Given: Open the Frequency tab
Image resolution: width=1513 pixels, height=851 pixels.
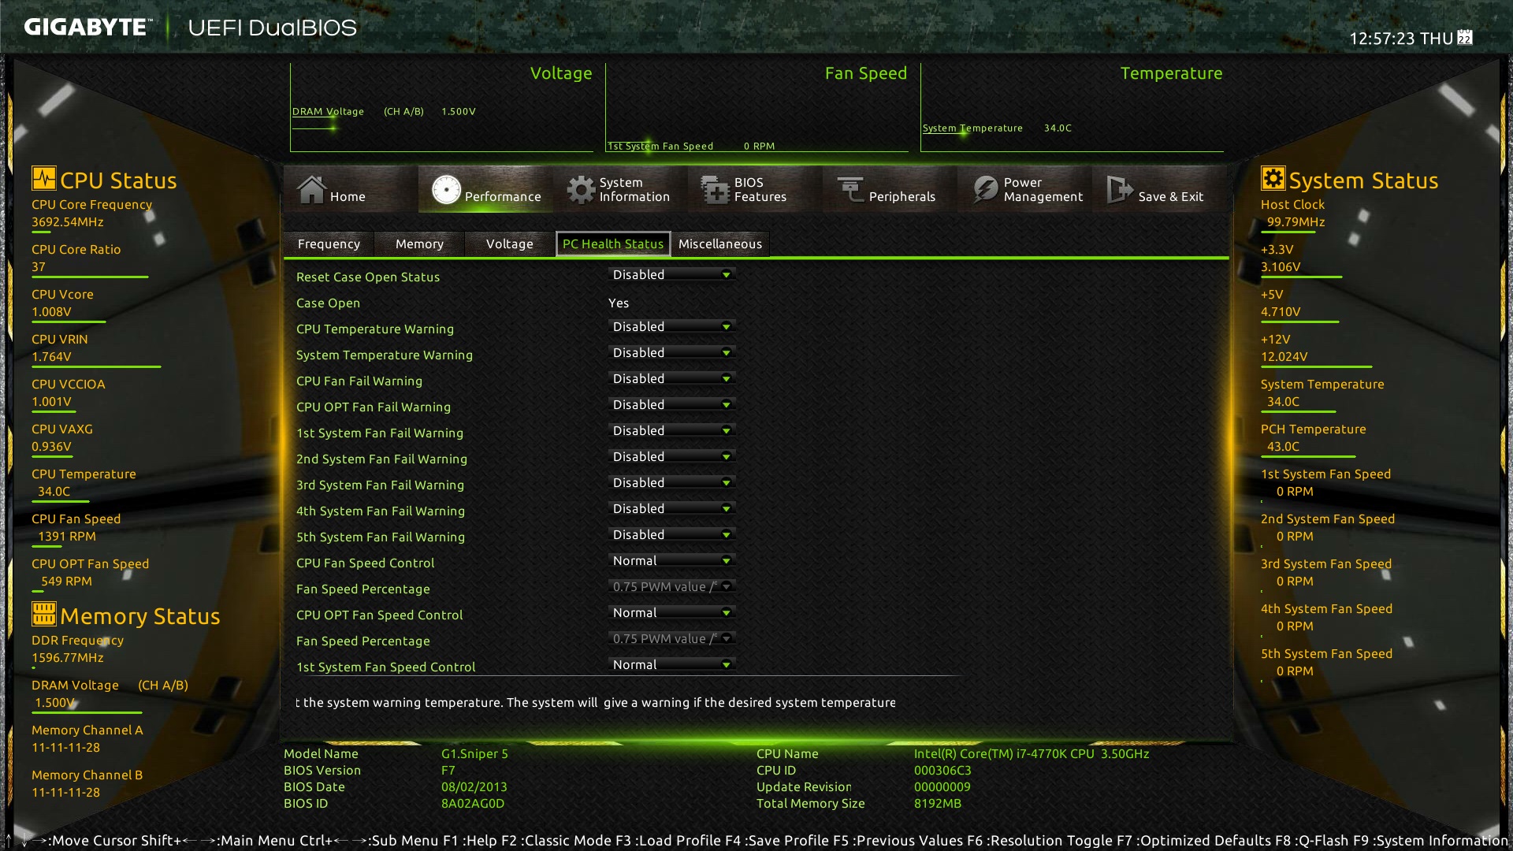Looking at the screenshot, I should [x=329, y=243].
